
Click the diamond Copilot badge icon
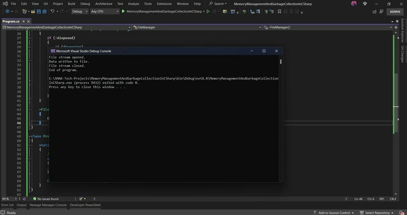click(365, 4)
